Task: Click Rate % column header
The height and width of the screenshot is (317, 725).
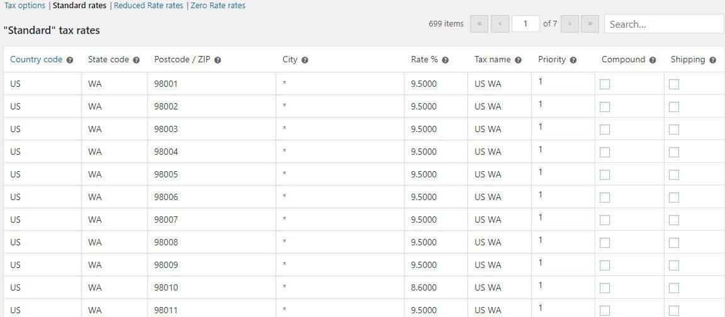Action: click(x=424, y=60)
